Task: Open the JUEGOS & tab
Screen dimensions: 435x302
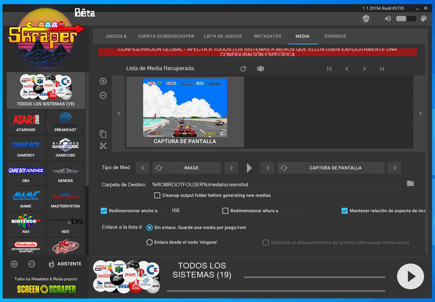Action: click(x=116, y=36)
